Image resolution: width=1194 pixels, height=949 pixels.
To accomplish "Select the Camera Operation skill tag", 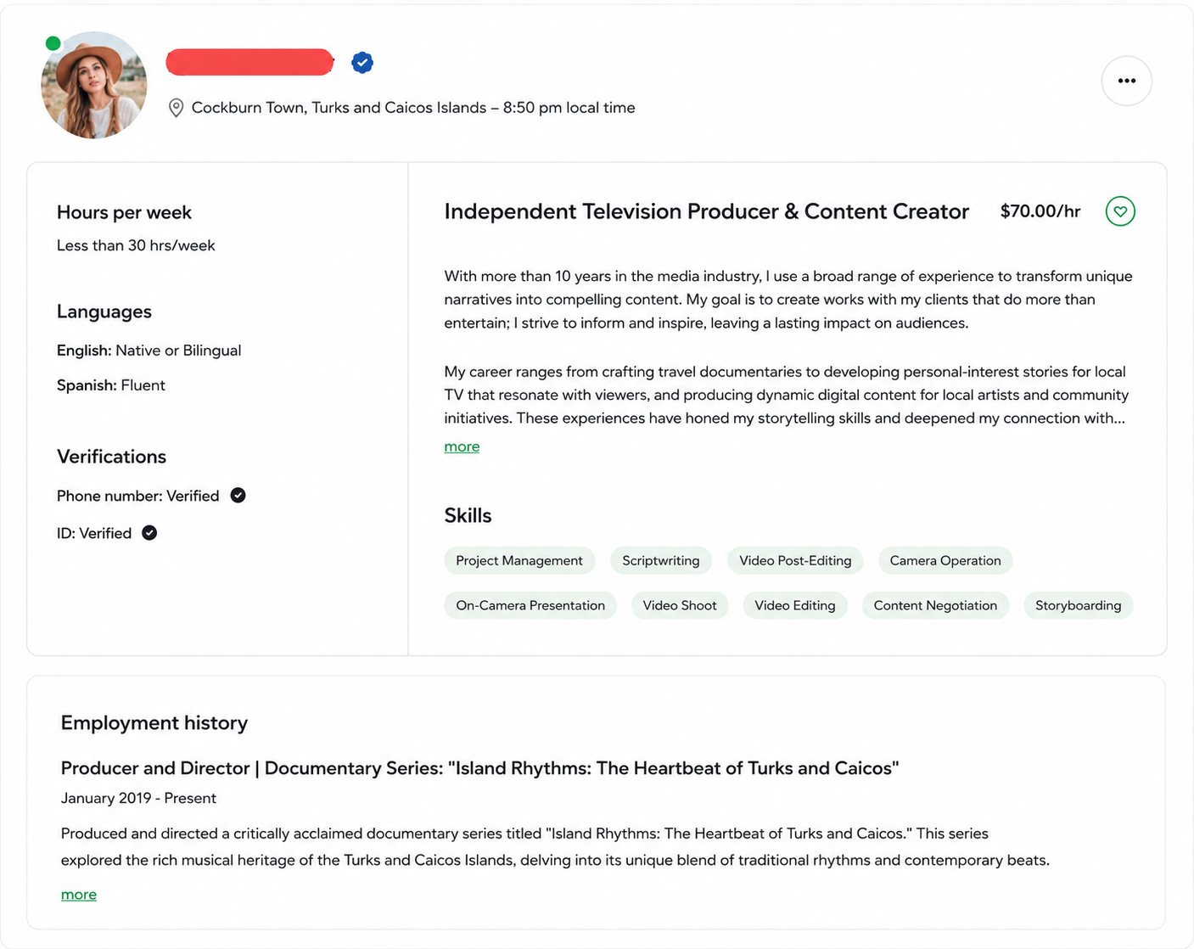I will coord(945,560).
